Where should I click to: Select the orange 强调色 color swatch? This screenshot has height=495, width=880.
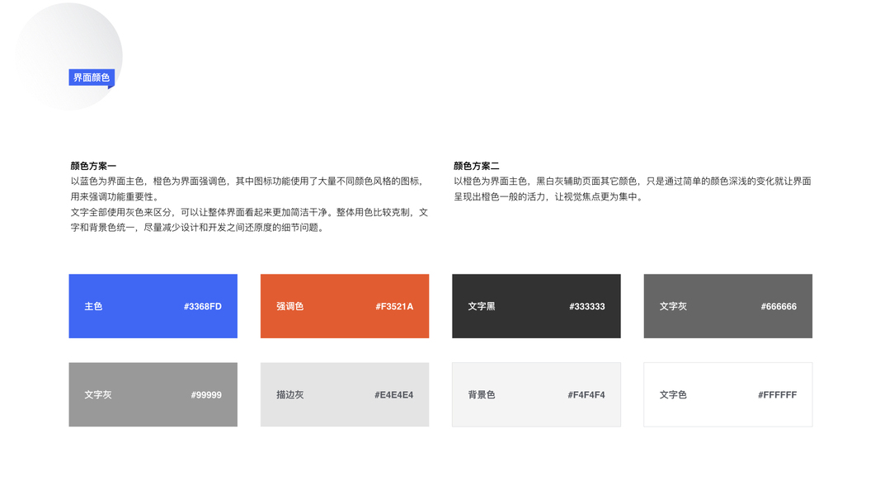click(x=345, y=306)
